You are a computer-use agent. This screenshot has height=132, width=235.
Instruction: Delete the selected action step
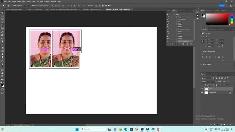[191, 44]
